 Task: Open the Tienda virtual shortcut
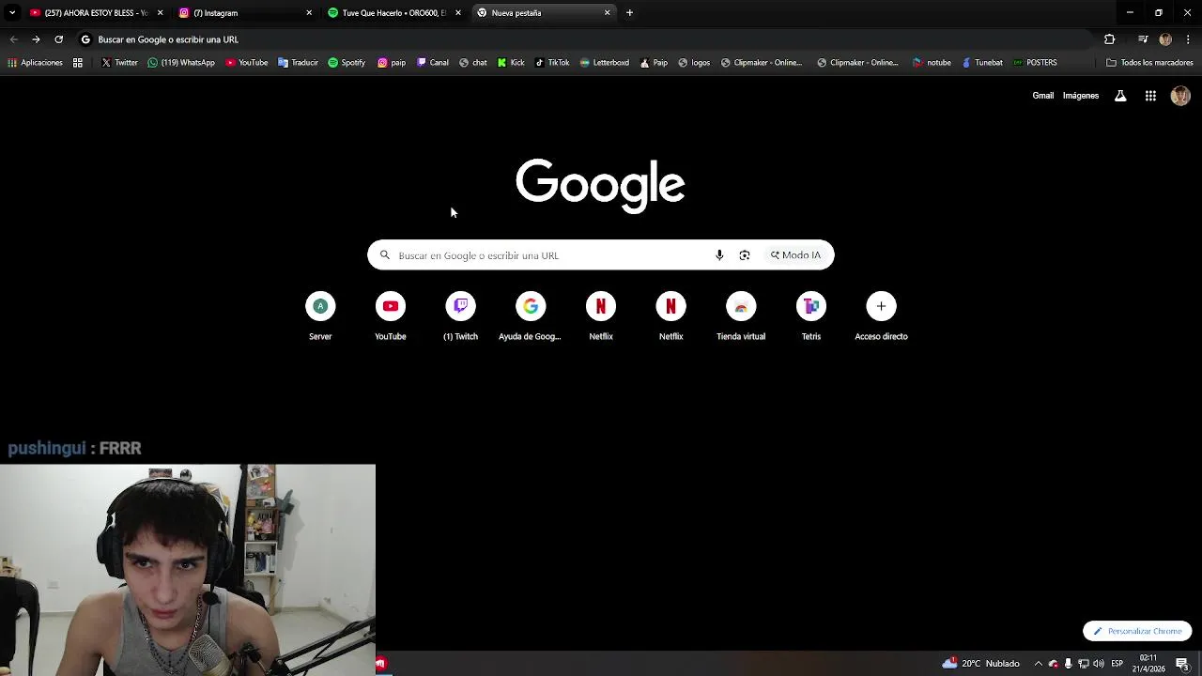point(741,316)
